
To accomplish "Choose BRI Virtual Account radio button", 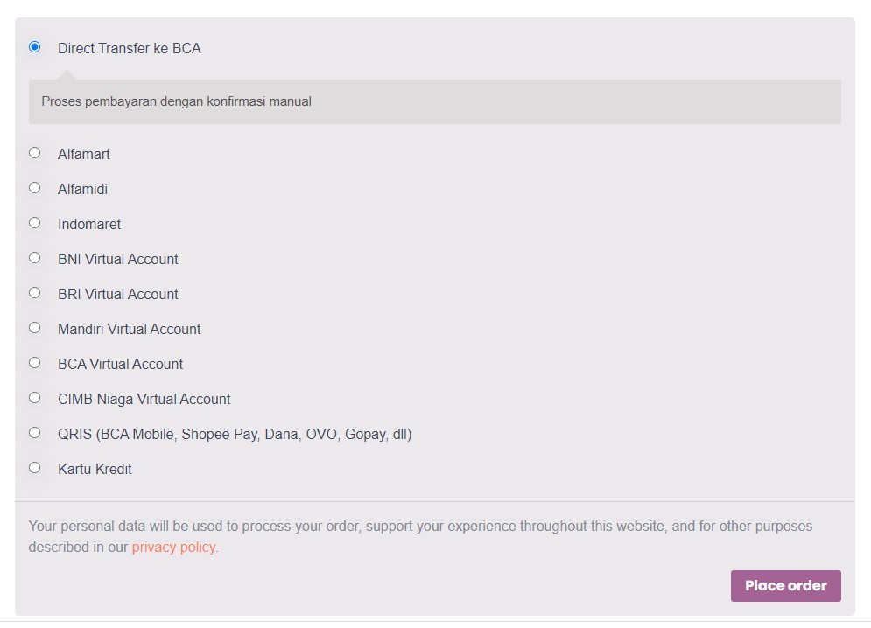I will coord(34,293).
